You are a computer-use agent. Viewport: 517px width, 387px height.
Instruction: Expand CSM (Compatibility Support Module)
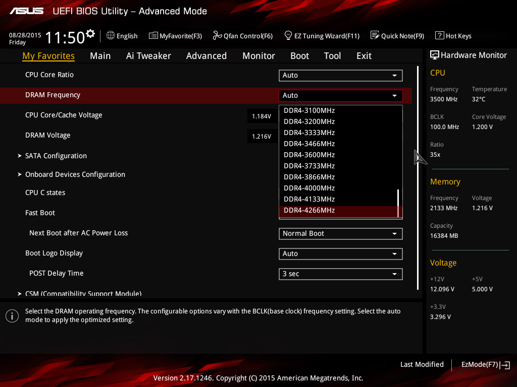[83, 293]
